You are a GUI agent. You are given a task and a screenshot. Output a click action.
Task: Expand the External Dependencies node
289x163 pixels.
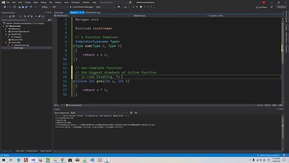tap(6, 32)
